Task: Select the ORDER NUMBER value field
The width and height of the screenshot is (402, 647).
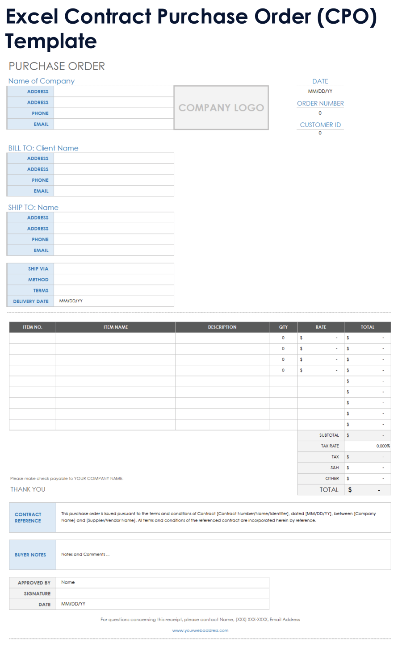Action: (320, 113)
